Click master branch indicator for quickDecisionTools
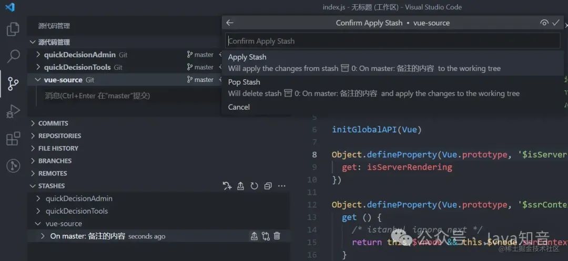The image size is (568, 261). coord(200,67)
